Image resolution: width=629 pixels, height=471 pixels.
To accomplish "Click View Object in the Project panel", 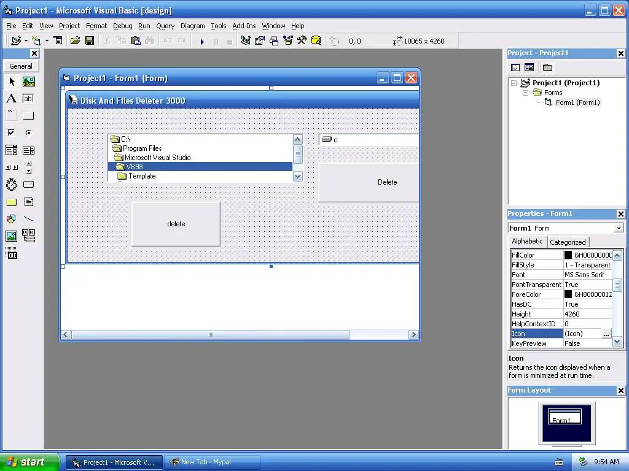I will (x=529, y=67).
